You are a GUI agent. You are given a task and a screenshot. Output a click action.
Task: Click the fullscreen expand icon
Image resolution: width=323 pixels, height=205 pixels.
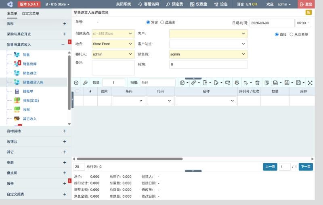[x=310, y=83]
